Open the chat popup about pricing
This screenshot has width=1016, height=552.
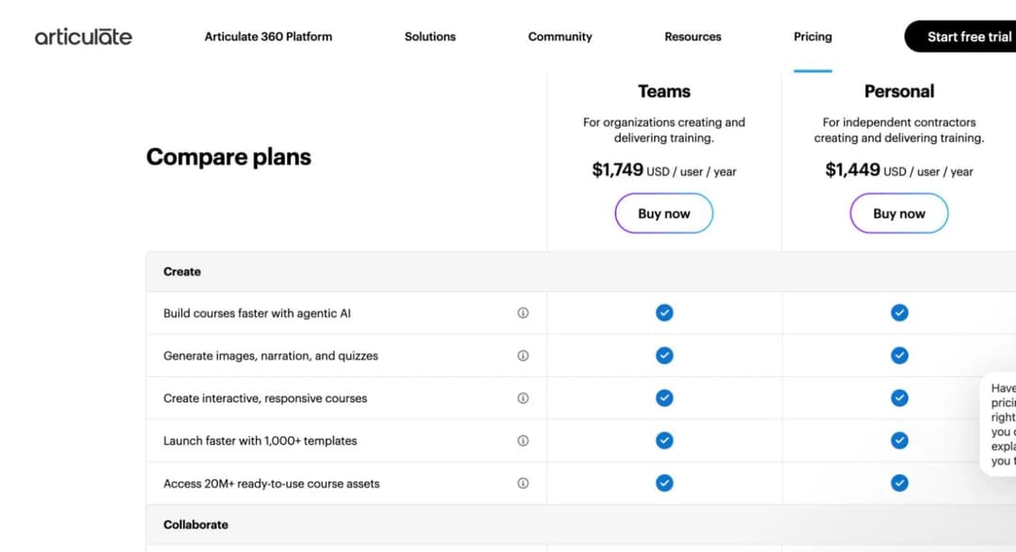pos(998,424)
